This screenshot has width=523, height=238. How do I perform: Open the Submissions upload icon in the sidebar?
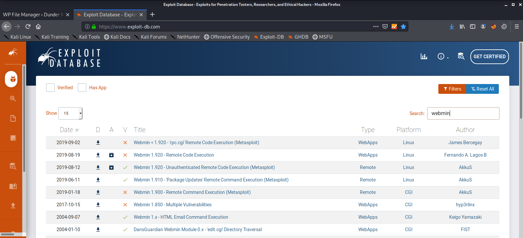tap(13, 206)
